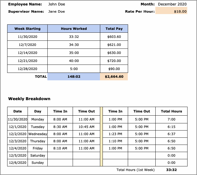The width and height of the screenshot is (197, 175).
Task: Select the 12/14/2020 week starting cell
Action: (x=27, y=53)
